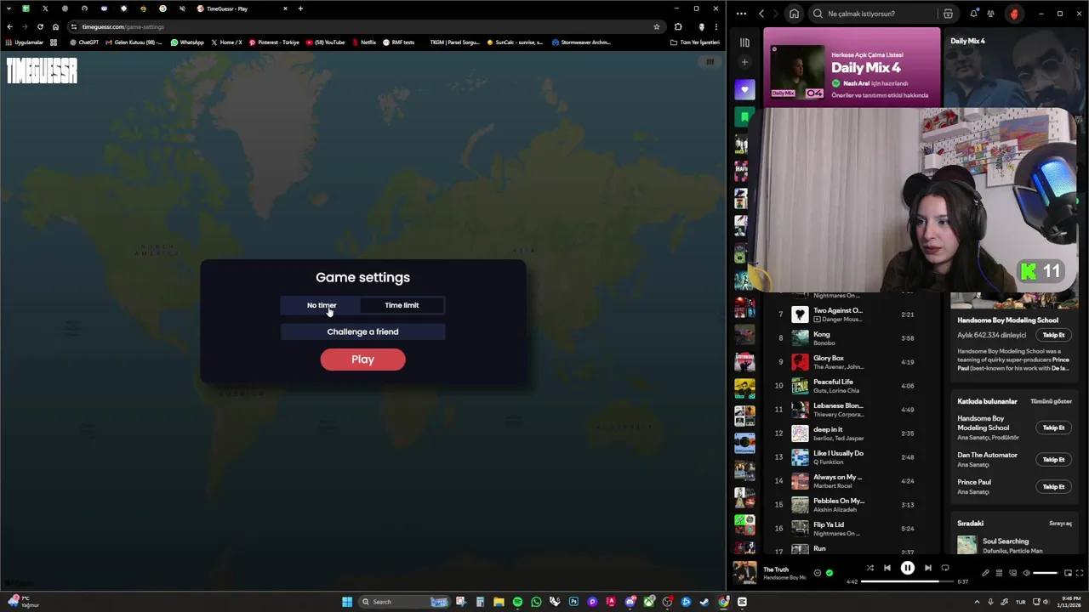Image resolution: width=1089 pixels, height=612 pixels.
Task: Open the TimeGuessr menu icon at top right
Action: 710,61
